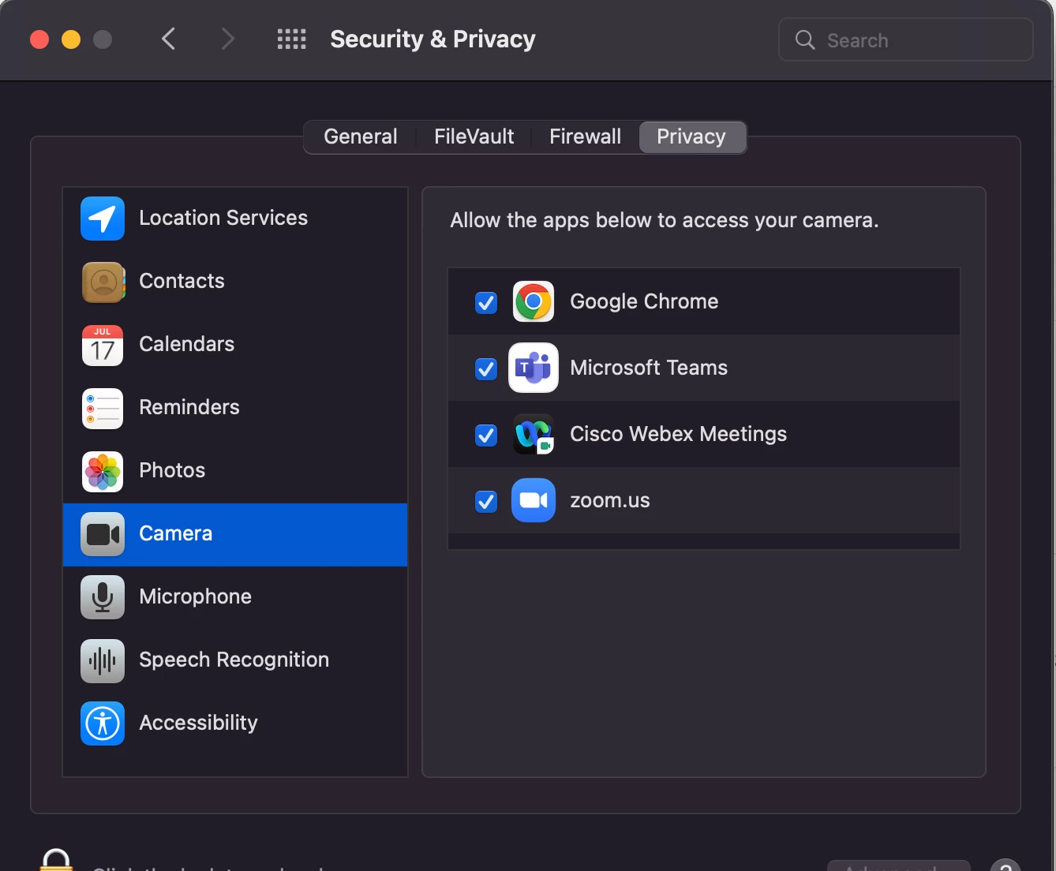Click the Location Services arrow icon

pyautogui.click(x=103, y=219)
